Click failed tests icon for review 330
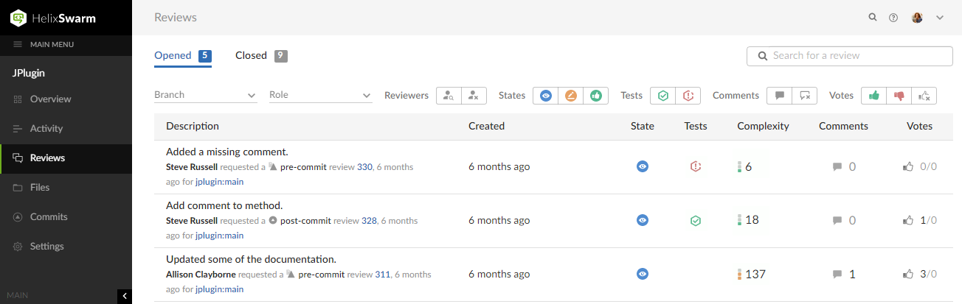 coord(694,167)
